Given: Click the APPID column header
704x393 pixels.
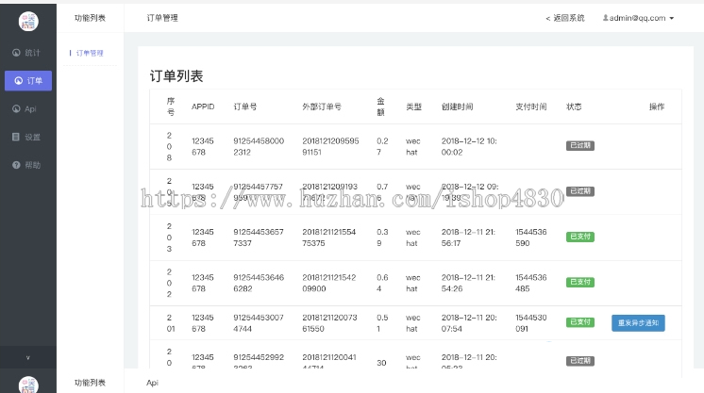Looking at the screenshot, I should click(203, 106).
